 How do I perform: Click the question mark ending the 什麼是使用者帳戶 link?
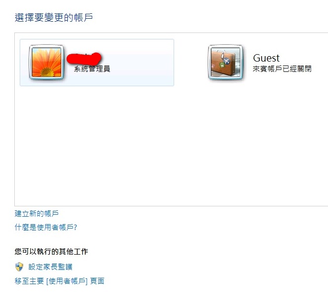coord(75,227)
